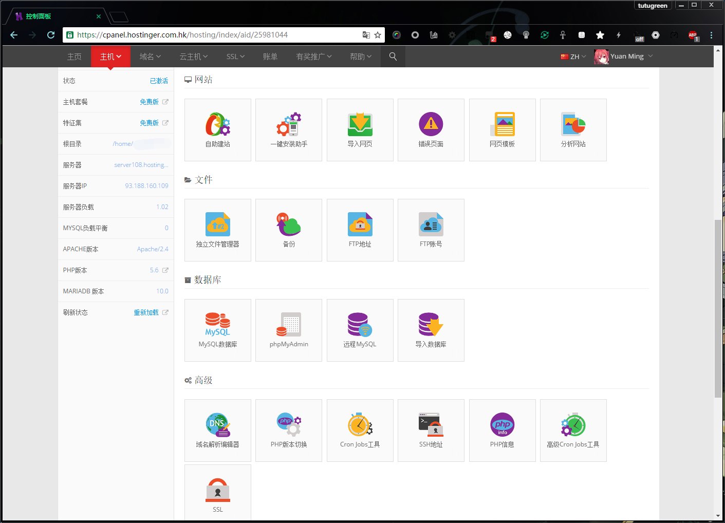725x523 pixels.
Task: Open the AdBlock Plus extension icon
Action: tap(693, 35)
